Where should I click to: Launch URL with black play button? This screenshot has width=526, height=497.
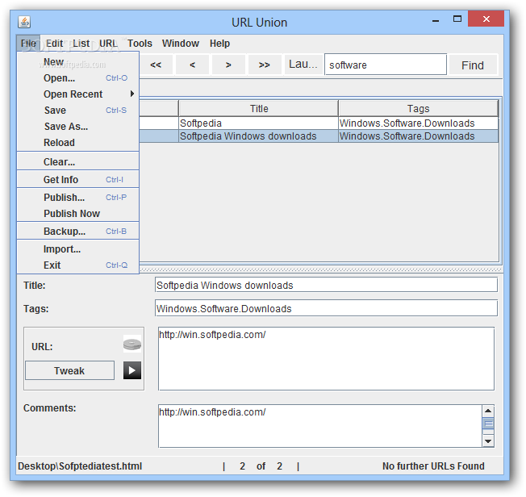click(x=132, y=370)
